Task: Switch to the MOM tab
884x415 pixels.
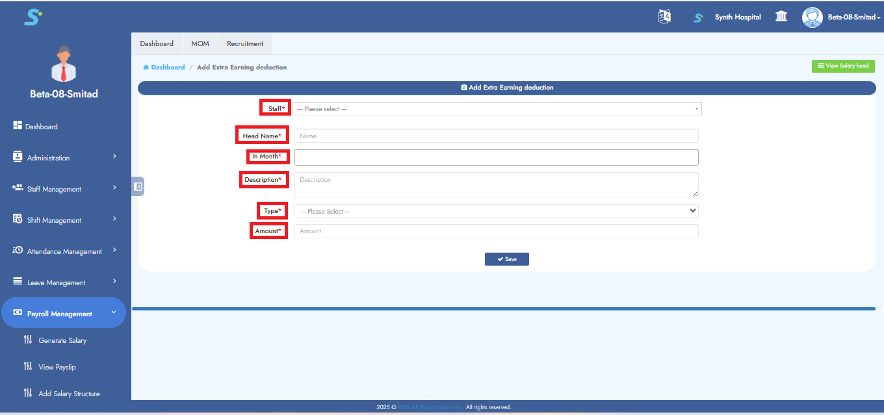Action: coord(200,44)
